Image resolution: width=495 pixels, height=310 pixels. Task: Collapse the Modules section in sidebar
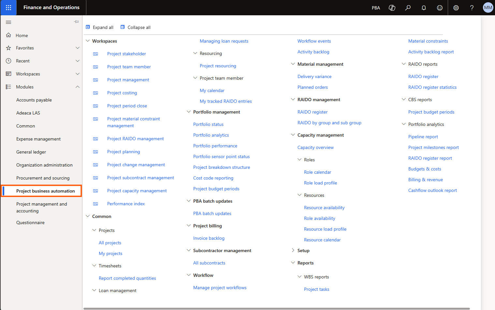coord(78,87)
